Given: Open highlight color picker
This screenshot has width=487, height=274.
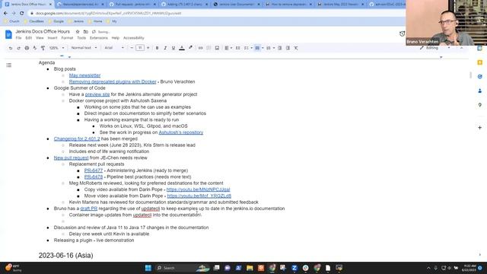Looking at the screenshot, I should coord(190,48).
